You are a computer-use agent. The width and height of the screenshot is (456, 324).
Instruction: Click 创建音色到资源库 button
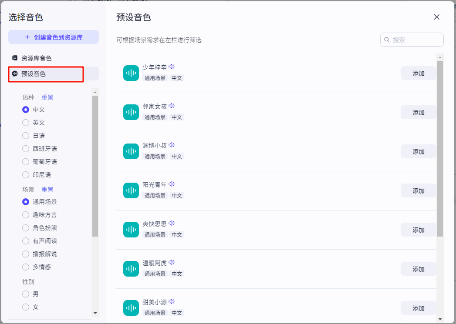[x=54, y=37]
